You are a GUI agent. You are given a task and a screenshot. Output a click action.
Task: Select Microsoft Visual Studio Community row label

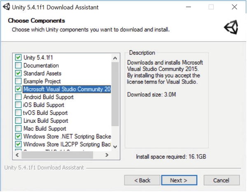pos(67,89)
